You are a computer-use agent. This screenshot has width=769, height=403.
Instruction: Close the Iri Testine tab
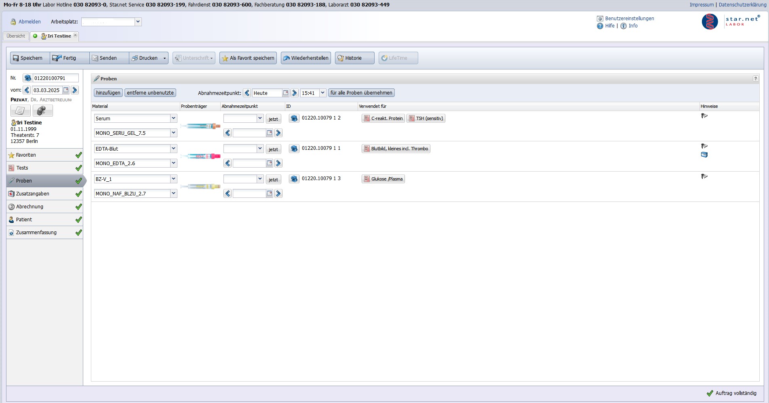click(76, 36)
